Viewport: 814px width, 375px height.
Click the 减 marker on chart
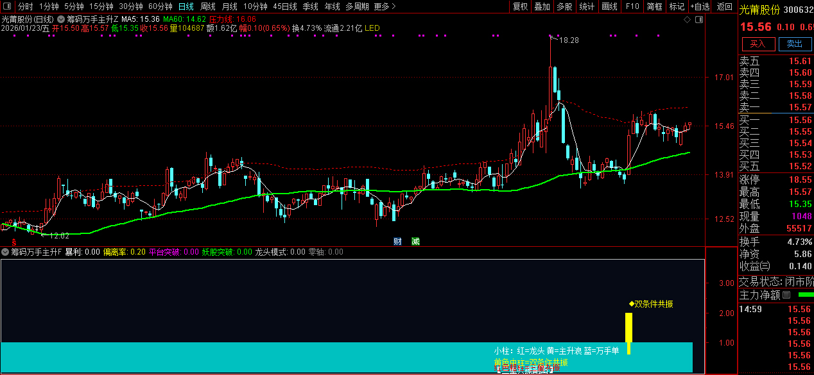click(415, 241)
